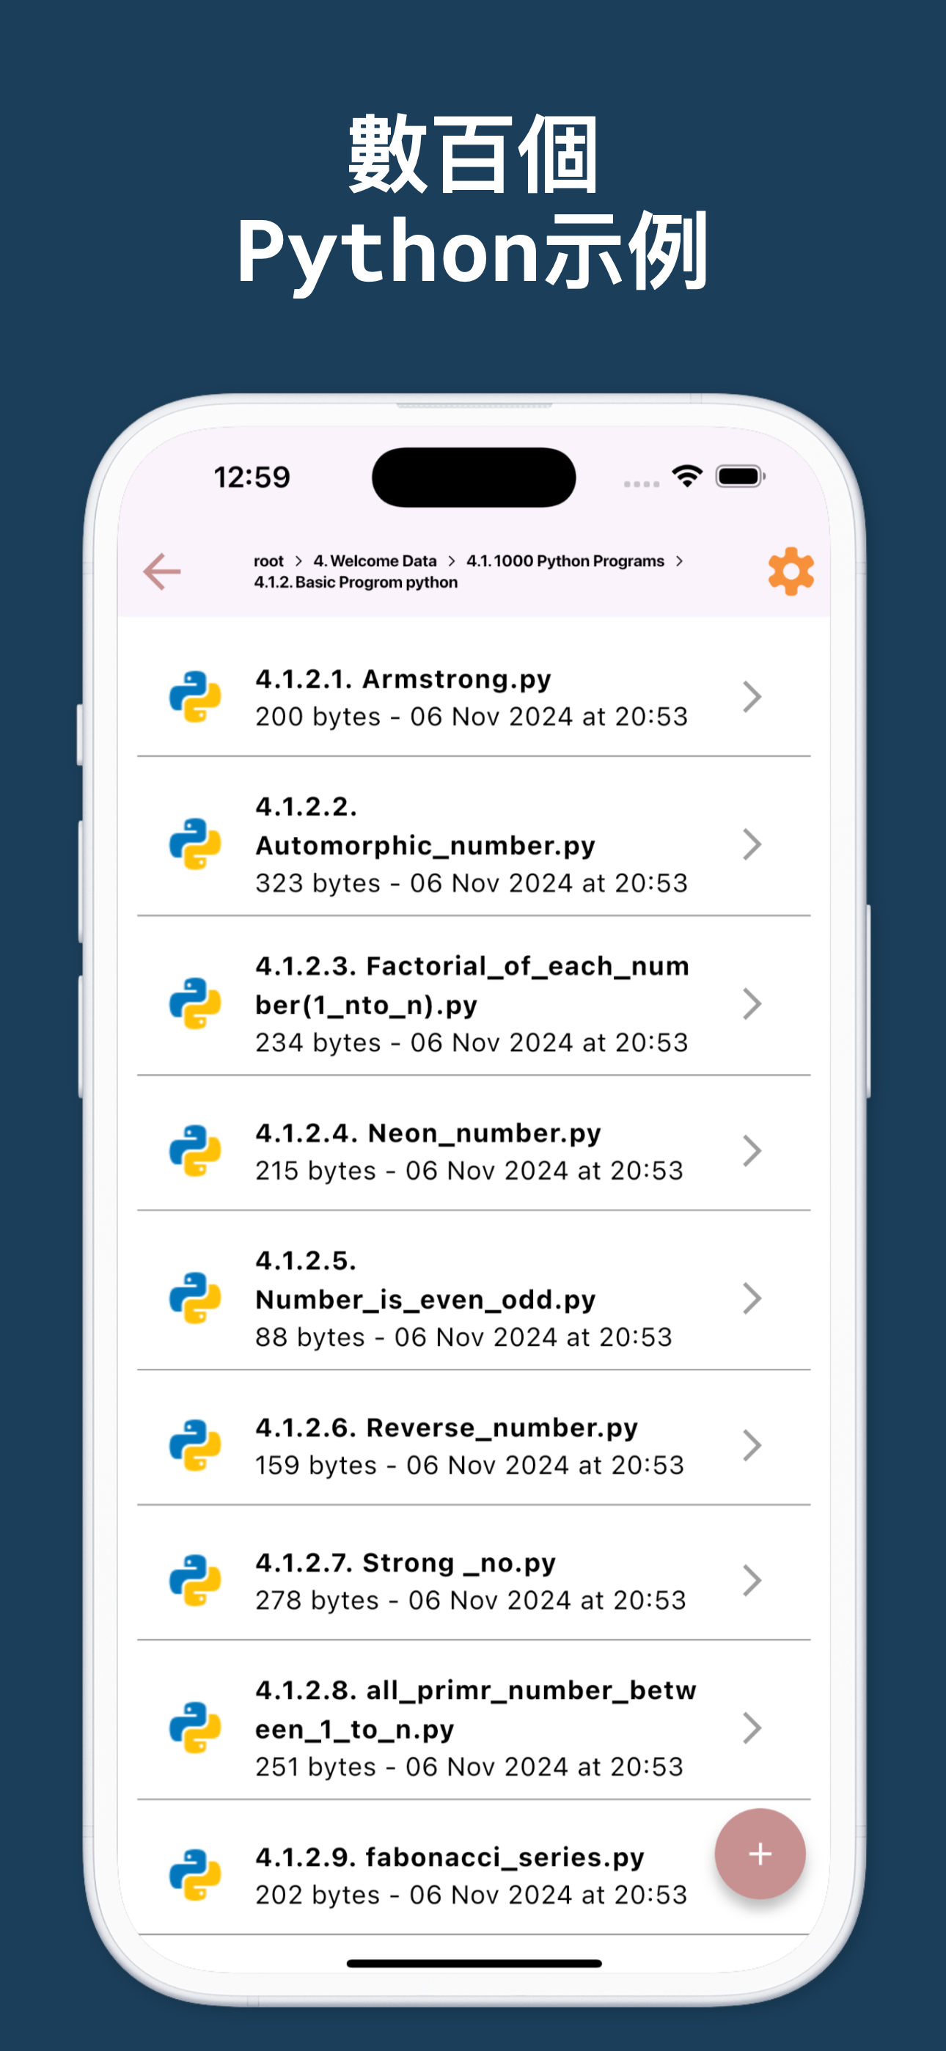Viewport: 946px width, 2051px height.
Task: Open chevron on Reverse_number.py row
Action: coord(752,1445)
